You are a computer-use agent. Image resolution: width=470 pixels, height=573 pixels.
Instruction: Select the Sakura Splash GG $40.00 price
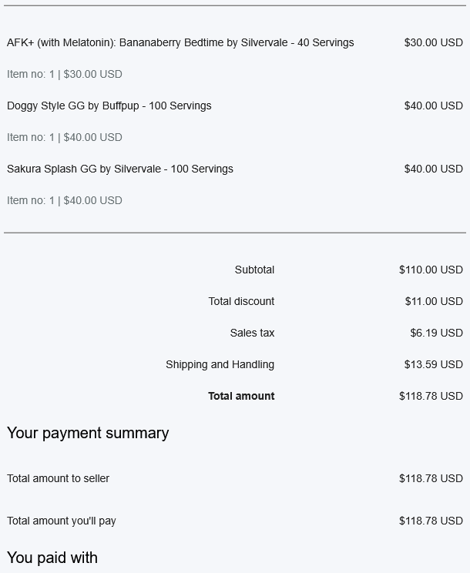433,169
